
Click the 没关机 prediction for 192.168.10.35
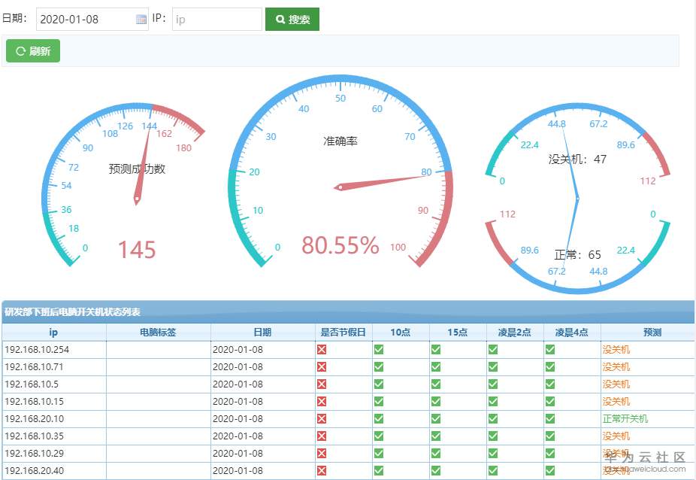[616, 436]
